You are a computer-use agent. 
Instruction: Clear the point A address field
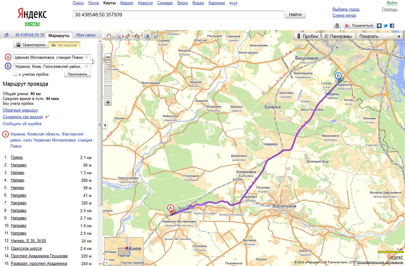click(86, 57)
